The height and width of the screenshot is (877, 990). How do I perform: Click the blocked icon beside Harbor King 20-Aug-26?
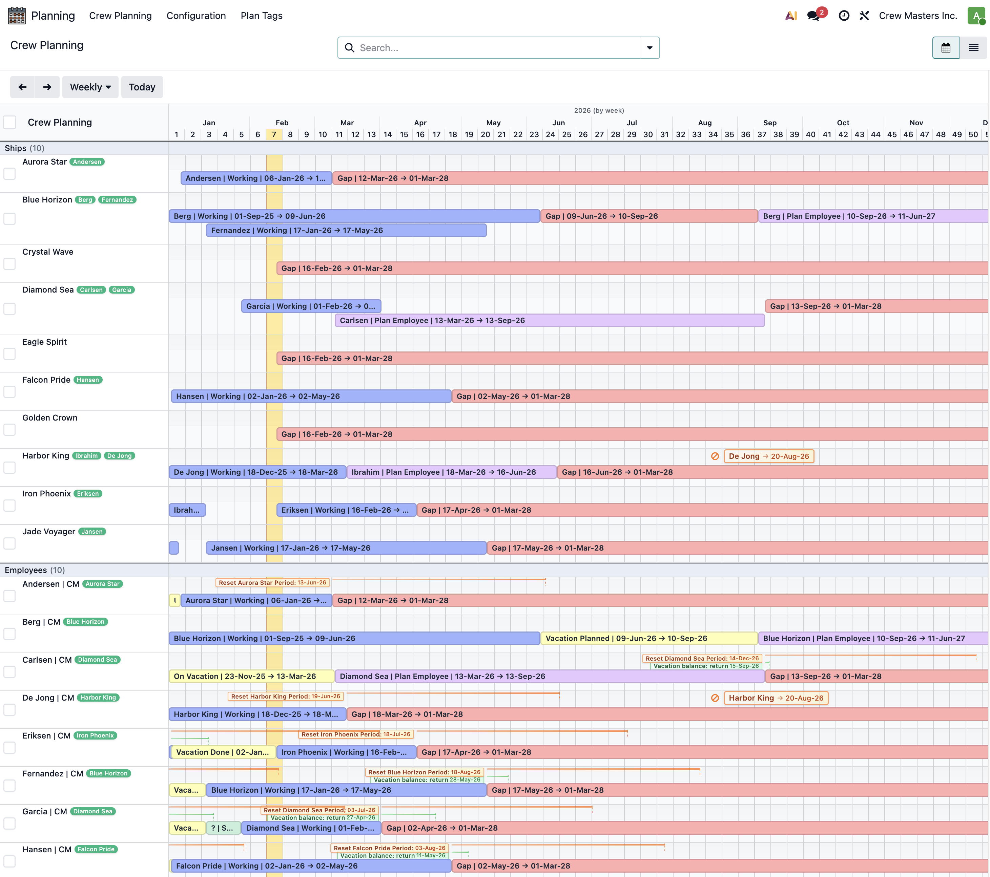click(x=715, y=698)
